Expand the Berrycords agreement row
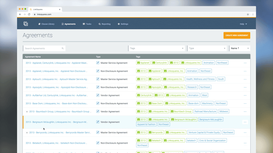This screenshot has width=273, height=153. (x=27, y=133)
